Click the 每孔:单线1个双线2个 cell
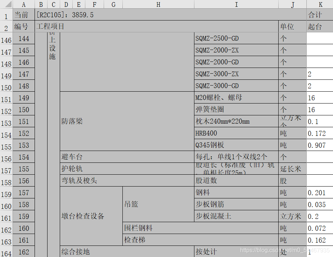Screen dimensions: 333x257 (x=237, y=157)
